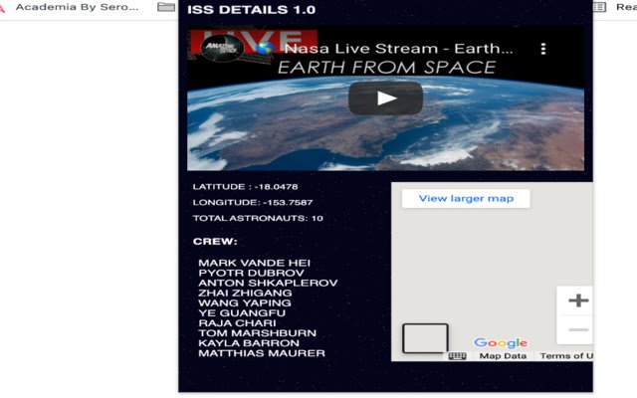Open keyboard shortcuts icon on map
This screenshot has width=637, height=398.
(457, 356)
